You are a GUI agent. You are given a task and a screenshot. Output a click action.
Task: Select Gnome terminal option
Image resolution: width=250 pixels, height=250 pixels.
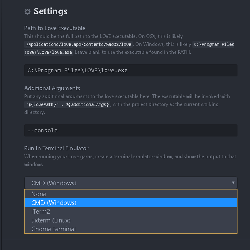(131, 229)
